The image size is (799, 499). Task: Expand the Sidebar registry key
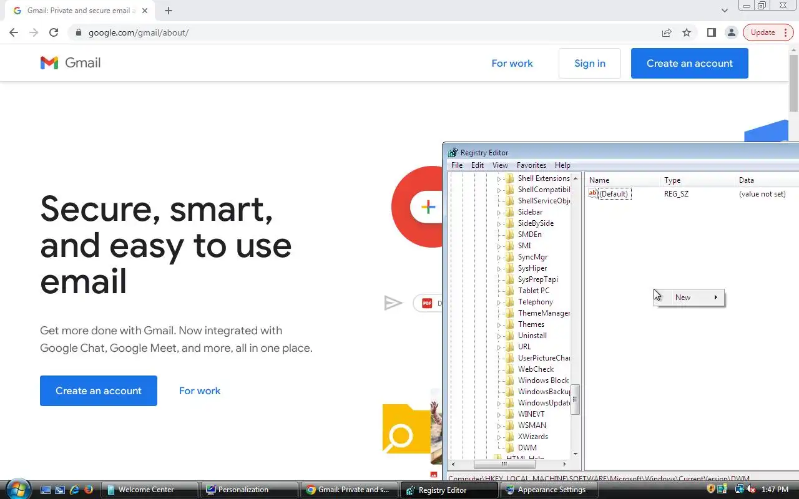point(499,213)
